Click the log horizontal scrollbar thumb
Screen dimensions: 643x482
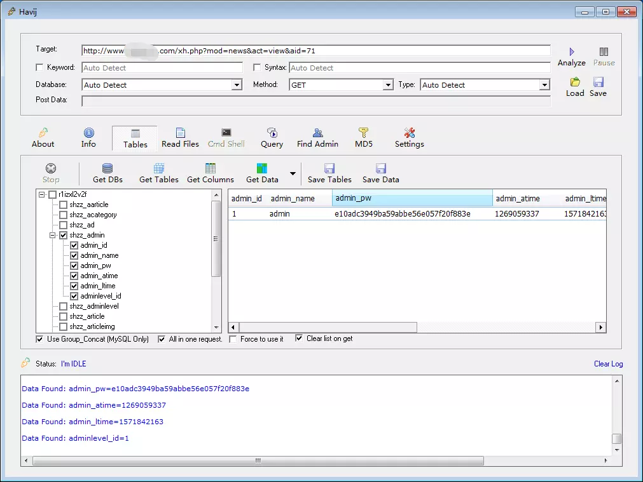point(258,460)
